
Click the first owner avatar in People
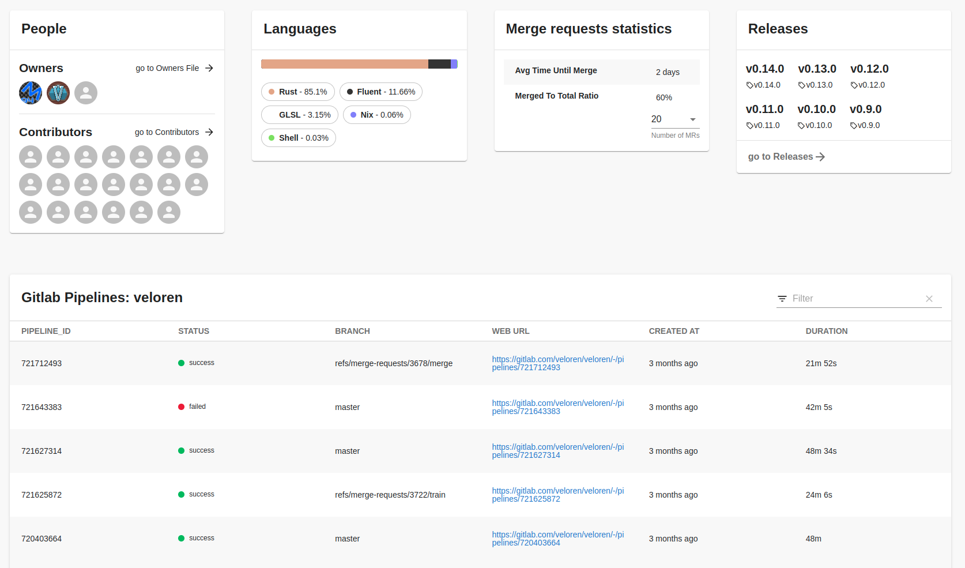tap(30, 93)
